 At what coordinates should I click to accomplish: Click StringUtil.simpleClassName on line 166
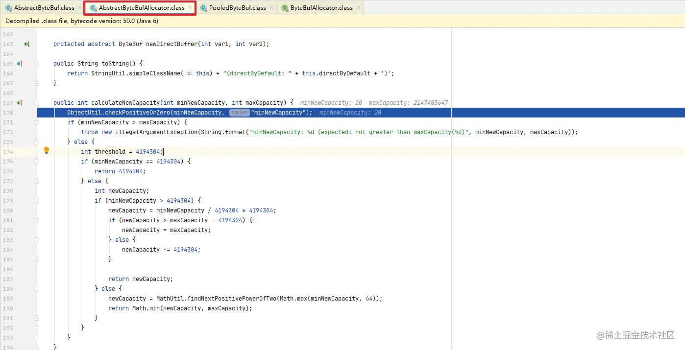[136, 73]
